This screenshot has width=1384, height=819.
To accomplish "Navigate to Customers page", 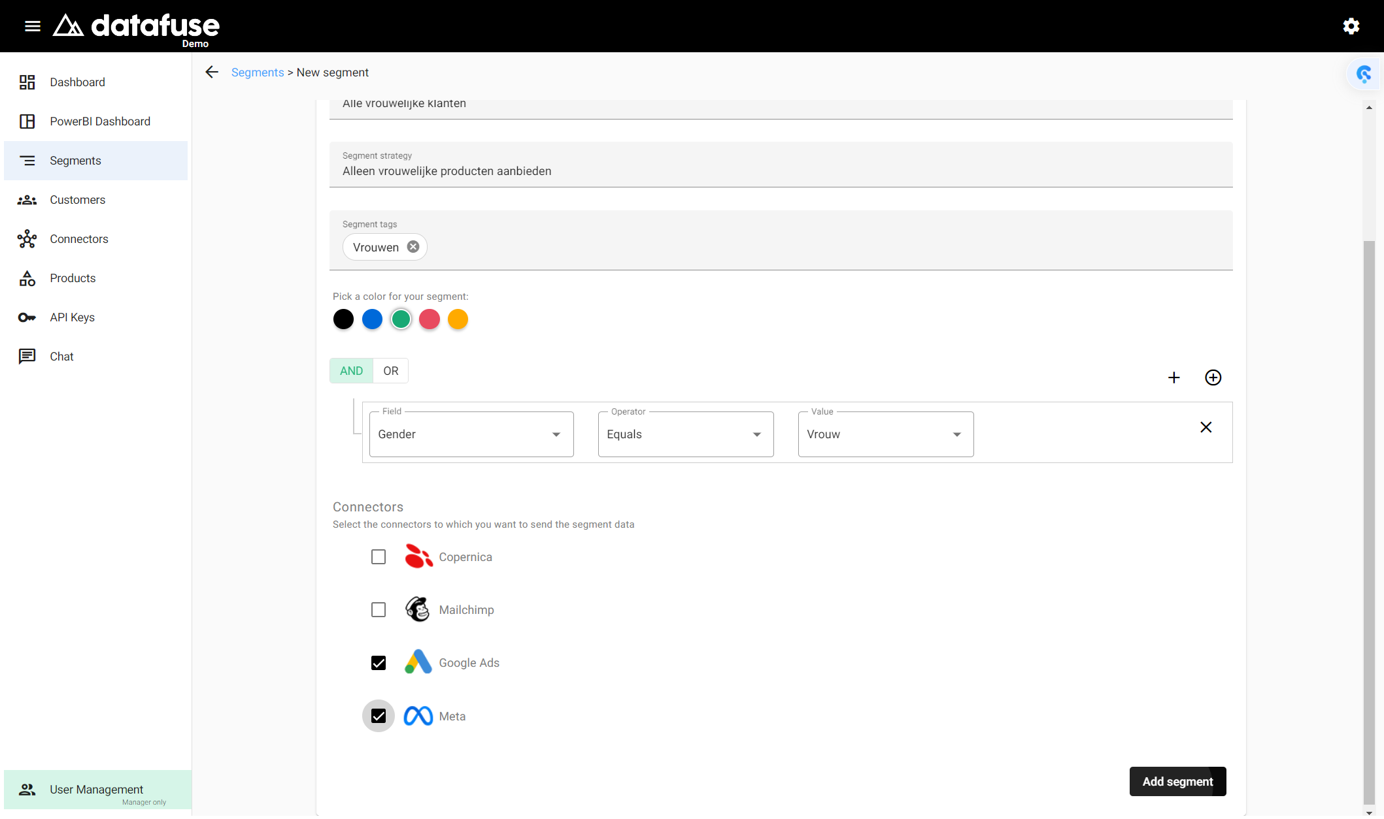I will coord(96,200).
